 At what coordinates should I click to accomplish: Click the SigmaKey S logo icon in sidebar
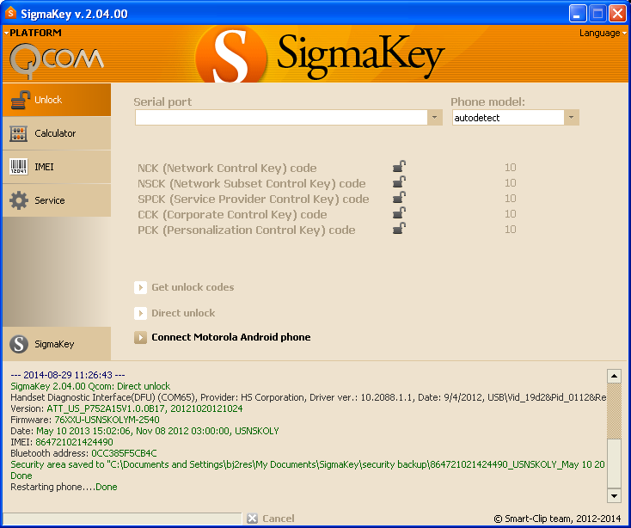tap(19, 344)
